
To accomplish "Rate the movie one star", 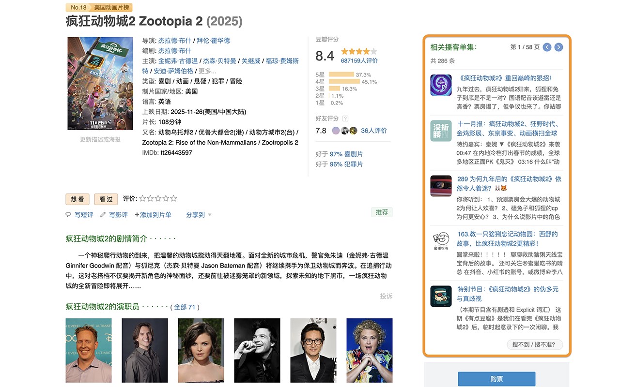I will (142, 198).
